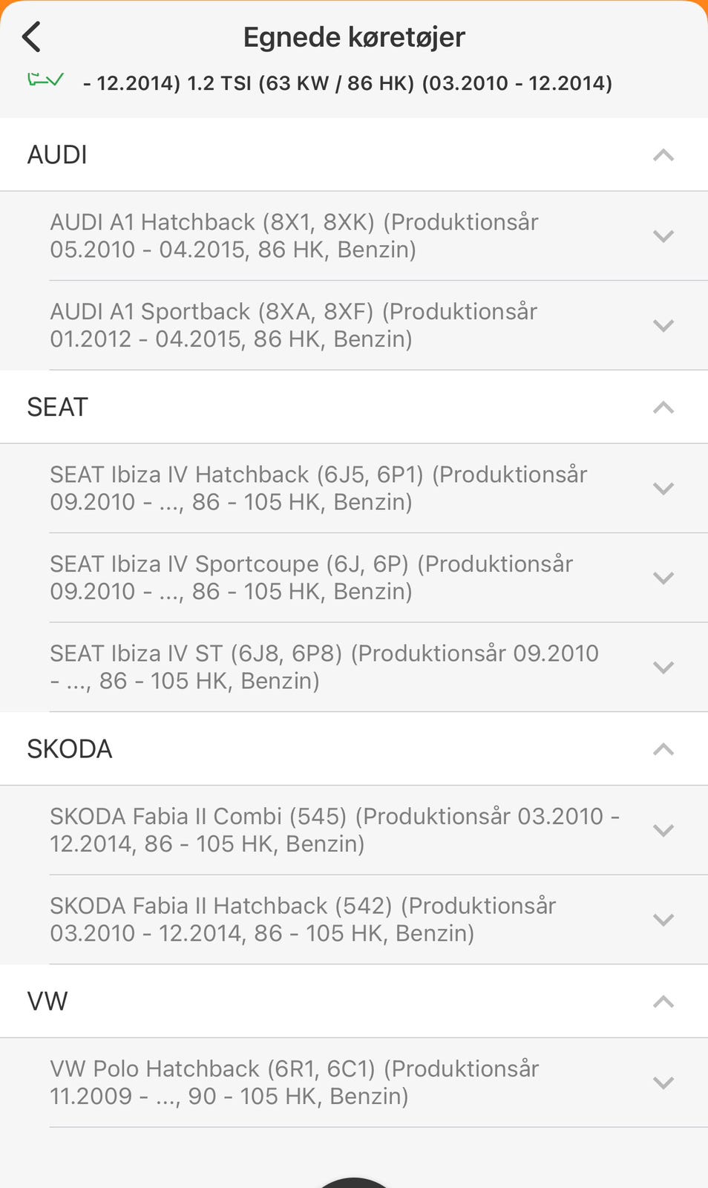Tap the 1.2 TSI vehicle header text
Screen dimensions: 708x1188
point(347,83)
